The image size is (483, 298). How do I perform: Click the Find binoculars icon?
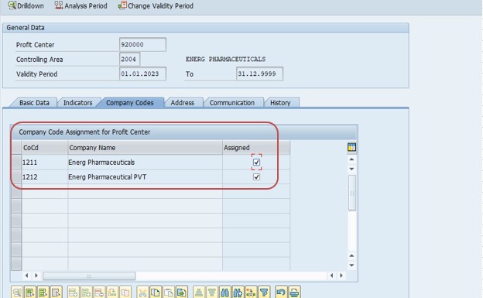(224, 292)
